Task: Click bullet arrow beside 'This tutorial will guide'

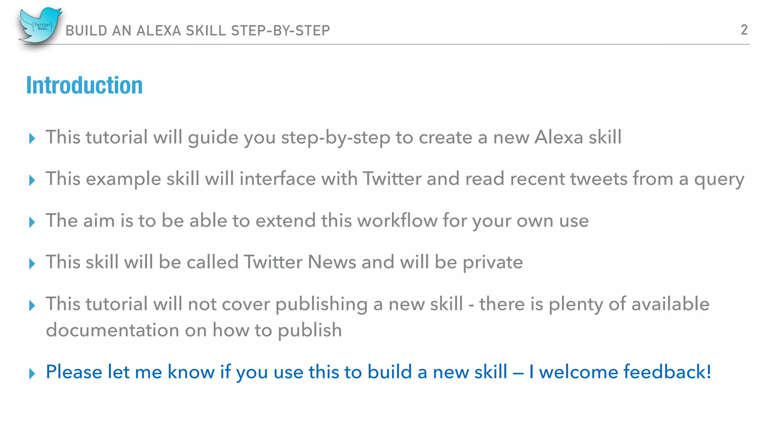Action: [32, 139]
